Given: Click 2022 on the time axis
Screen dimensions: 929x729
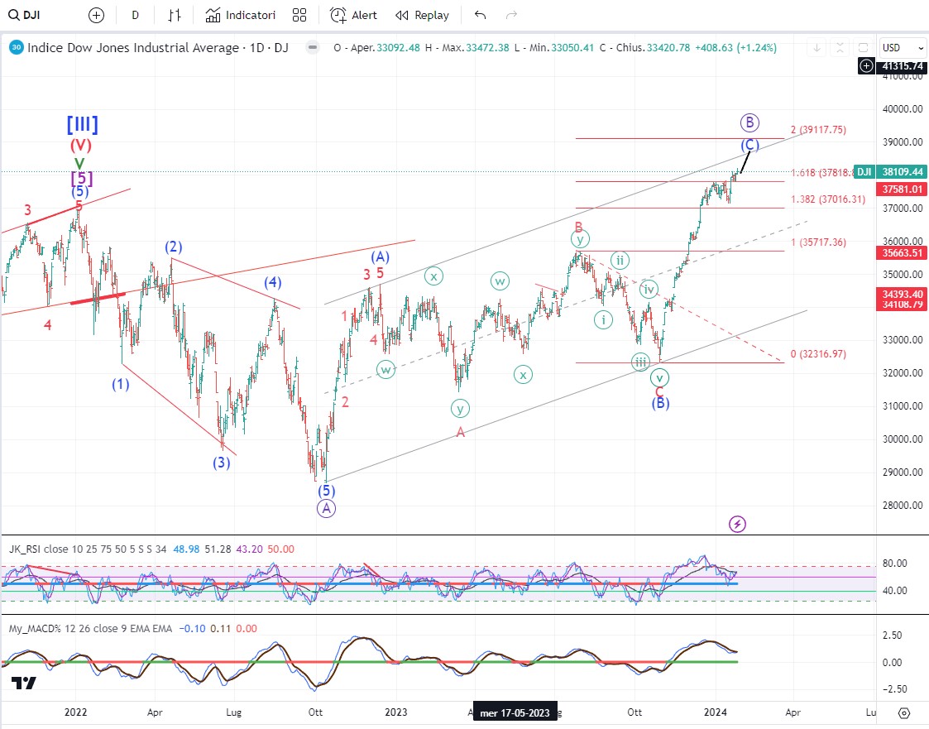Looking at the screenshot, I should pyautogui.click(x=76, y=712).
